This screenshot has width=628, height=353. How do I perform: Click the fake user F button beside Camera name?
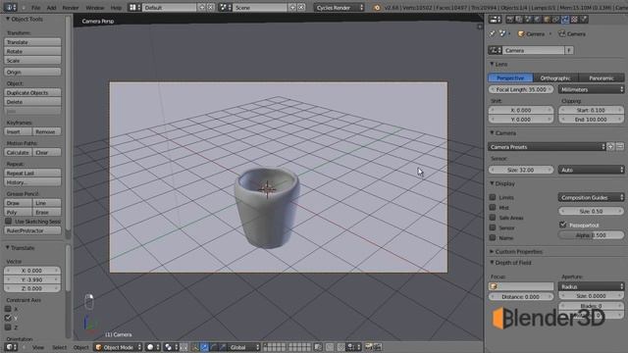pyautogui.click(x=569, y=50)
